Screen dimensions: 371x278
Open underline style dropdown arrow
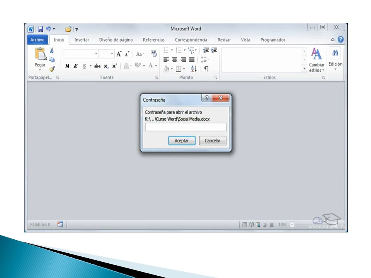[90, 66]
